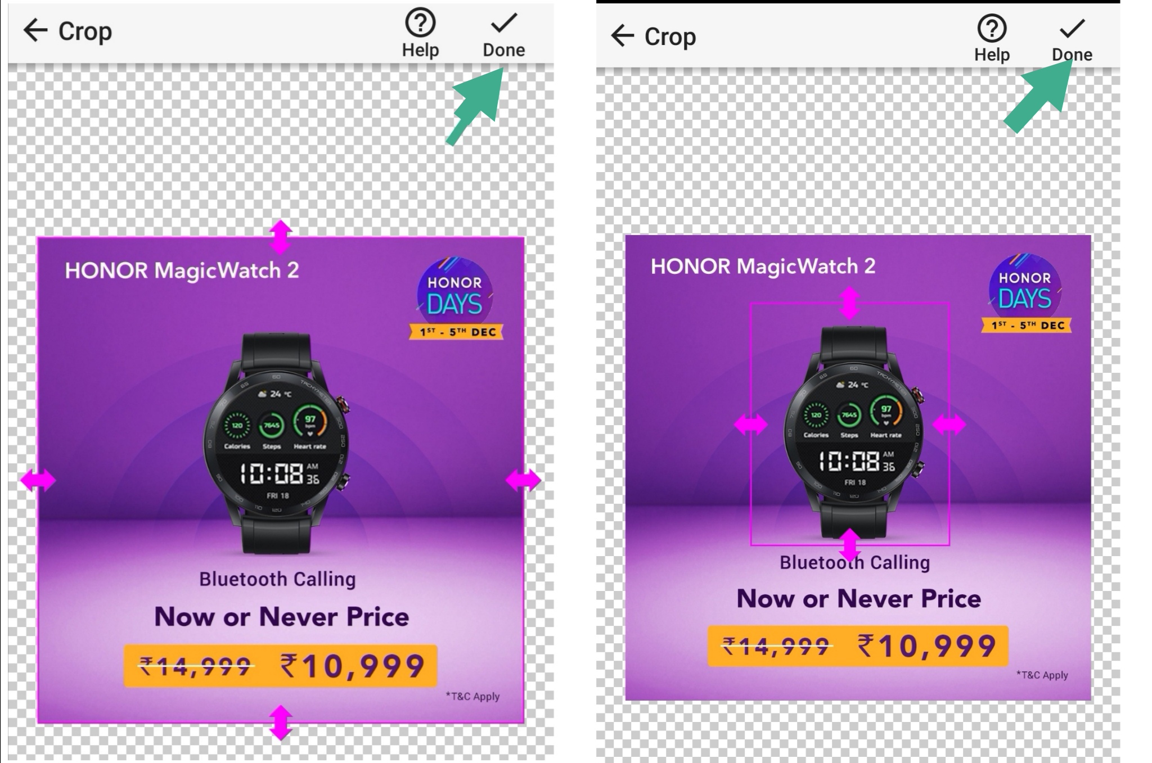Viewport: 1152px width, 763px height.
Task: Open Help in the left Crop toolbar
Action: [420, 34]
